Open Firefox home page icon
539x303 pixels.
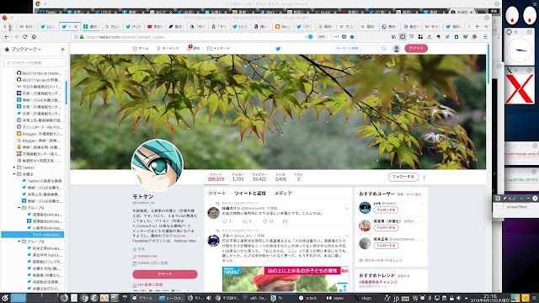pyautogui.click(x=34, y=37)
